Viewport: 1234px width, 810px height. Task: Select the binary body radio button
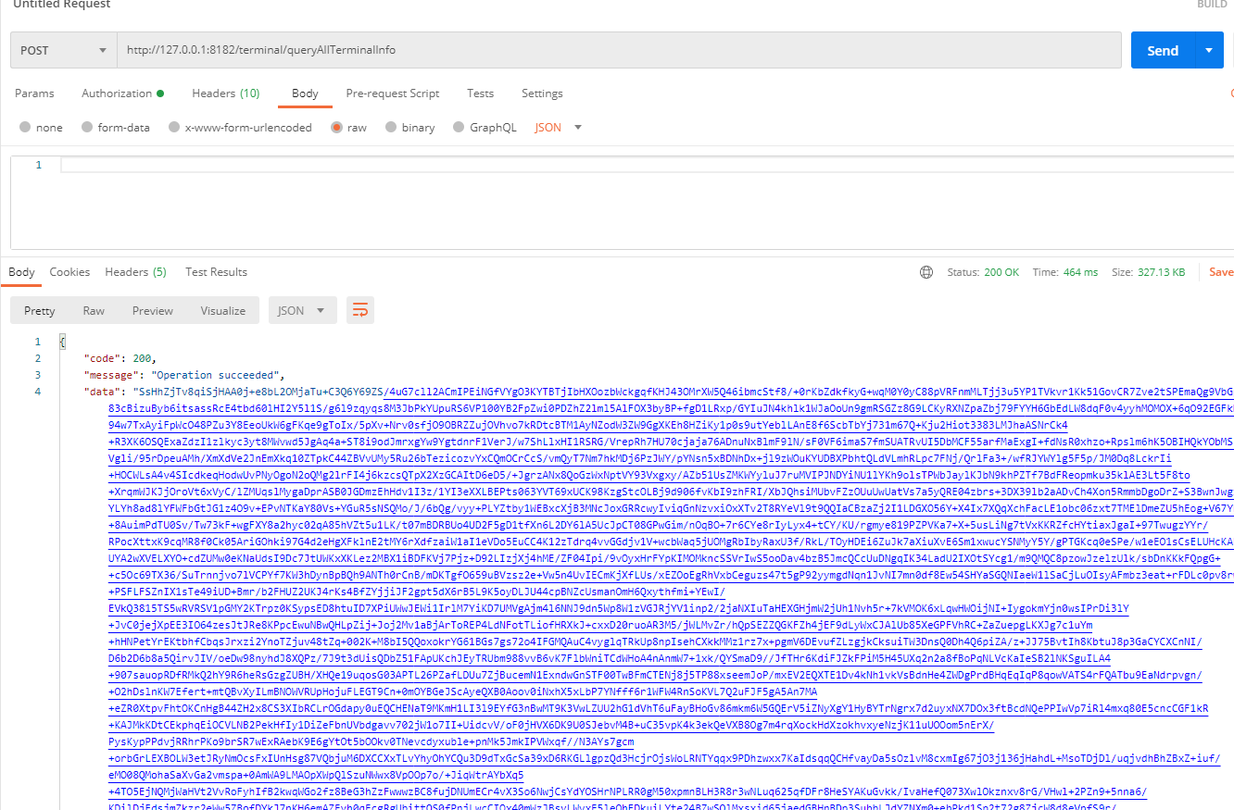pyautogui.click(x=392, y=128)
